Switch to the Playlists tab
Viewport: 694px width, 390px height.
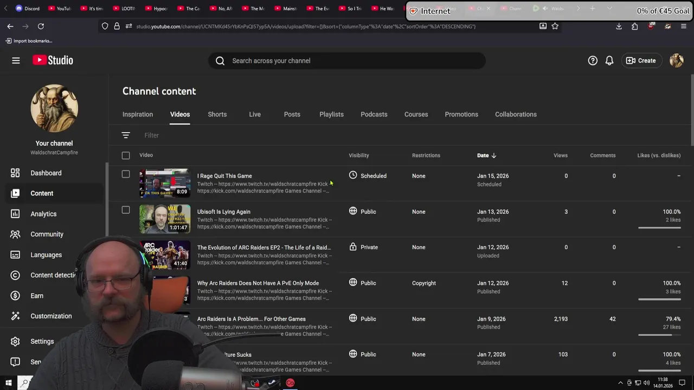[x=331, y=114]
